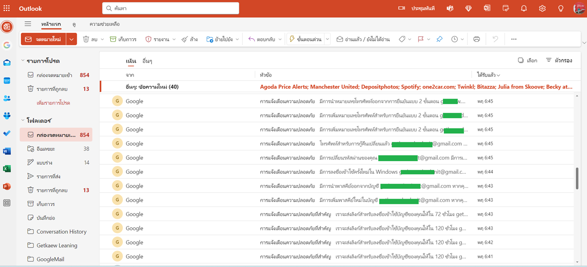Image resolution: width=587 pixels, height=267 pixels.
Task: Open the notifications bell
Action: [524, 9]
